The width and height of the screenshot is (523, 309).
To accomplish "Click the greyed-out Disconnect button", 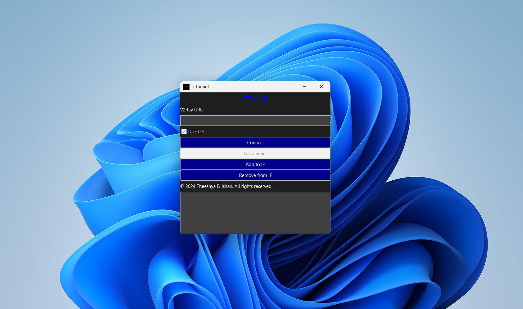I will [255, 154].
